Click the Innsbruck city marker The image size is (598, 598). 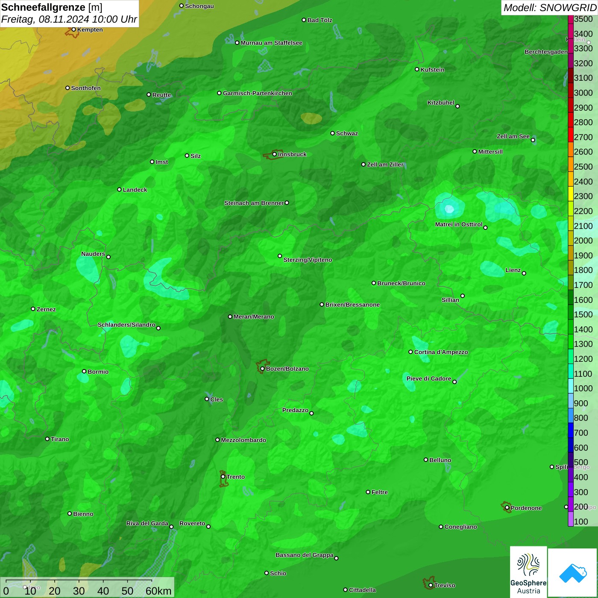(274, 154)
